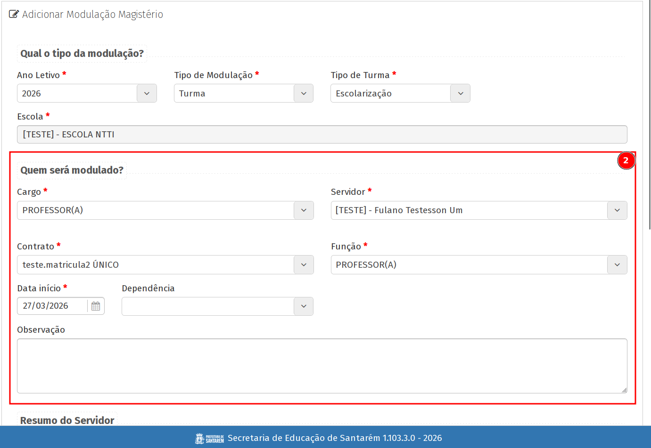Viewport: 651px width, 448px height.
Task: Open the Cargo dropdown list
Action: (x=303, y=210)
